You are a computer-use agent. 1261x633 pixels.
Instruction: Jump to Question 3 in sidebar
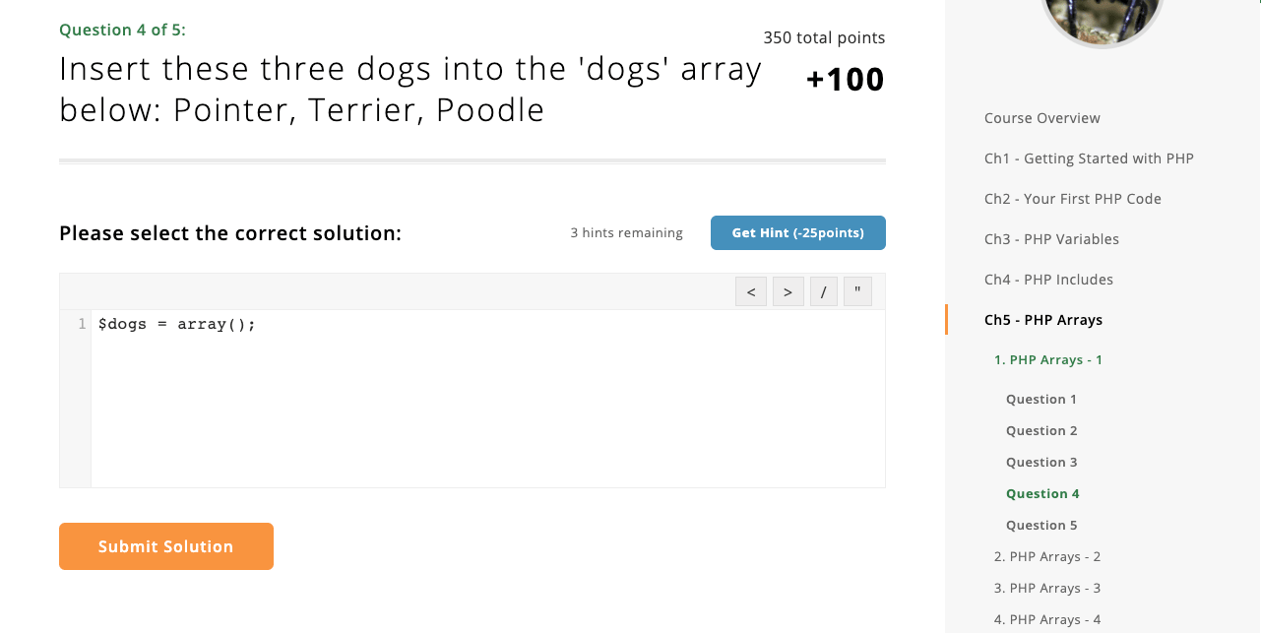(1040, 463)
